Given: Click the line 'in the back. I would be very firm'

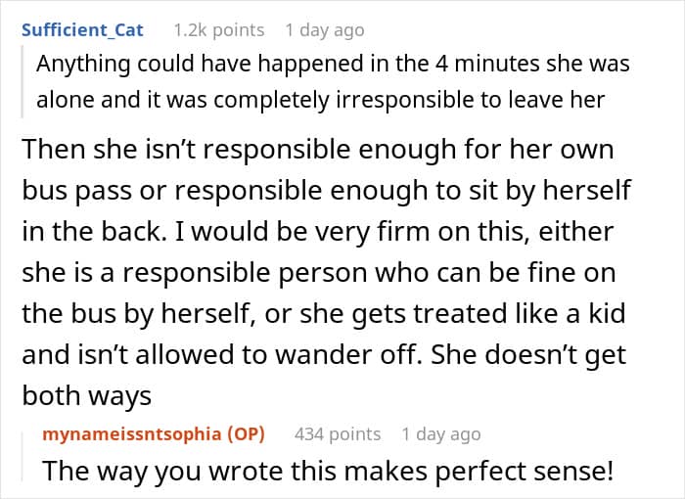Looking at the screenshot, I should pyautogui.click(x=318, y=231).
